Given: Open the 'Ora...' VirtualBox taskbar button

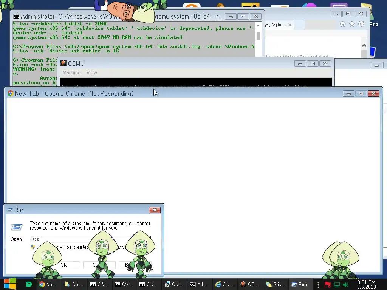Looking at the screenshot, I should pyautogui.click(x=175, y=284).
